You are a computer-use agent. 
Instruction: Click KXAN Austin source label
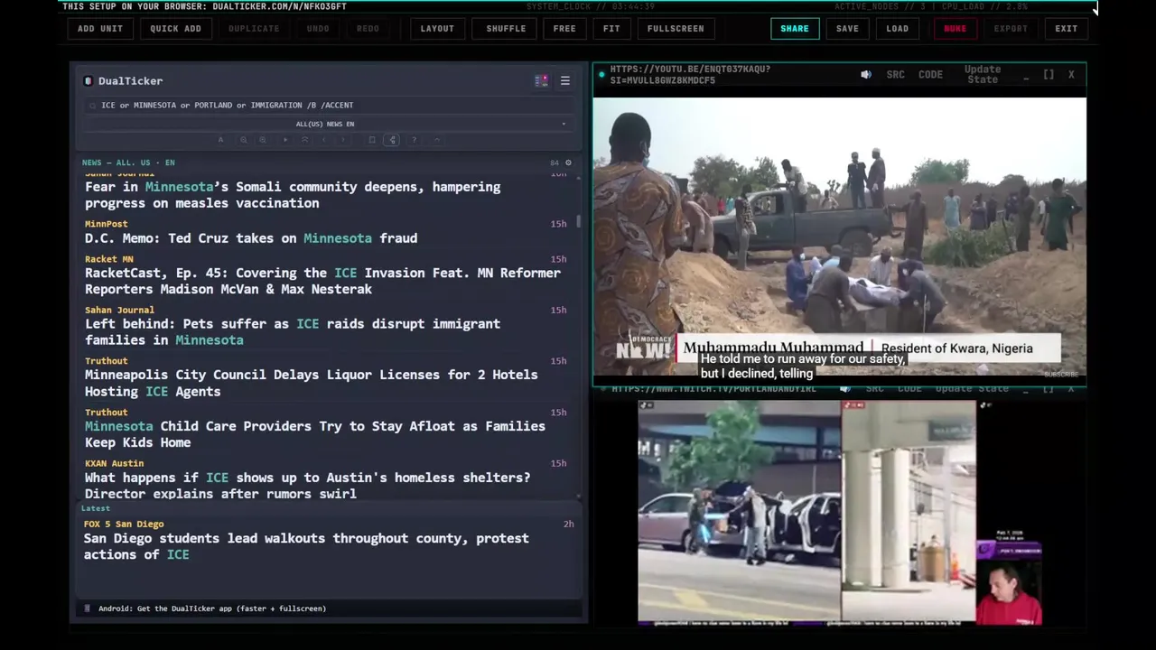tap(114, 463)
